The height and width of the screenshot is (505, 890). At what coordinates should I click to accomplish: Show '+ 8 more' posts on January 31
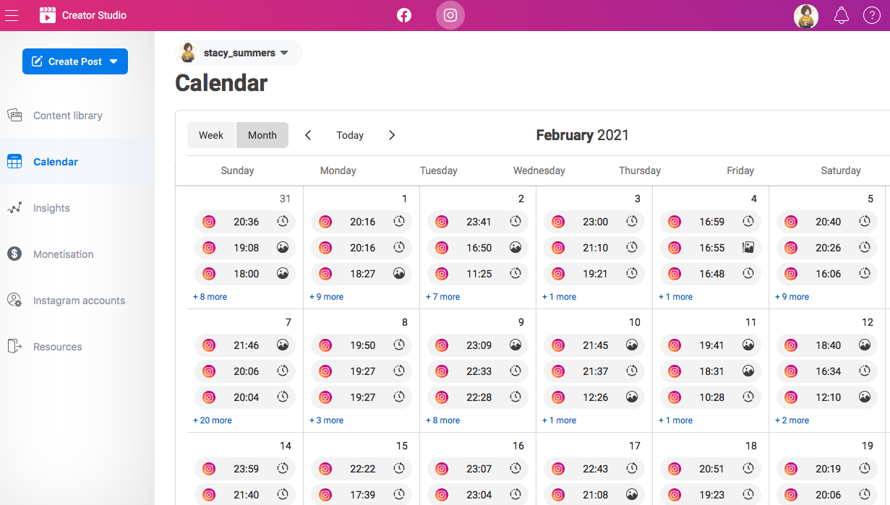(210, 296)
